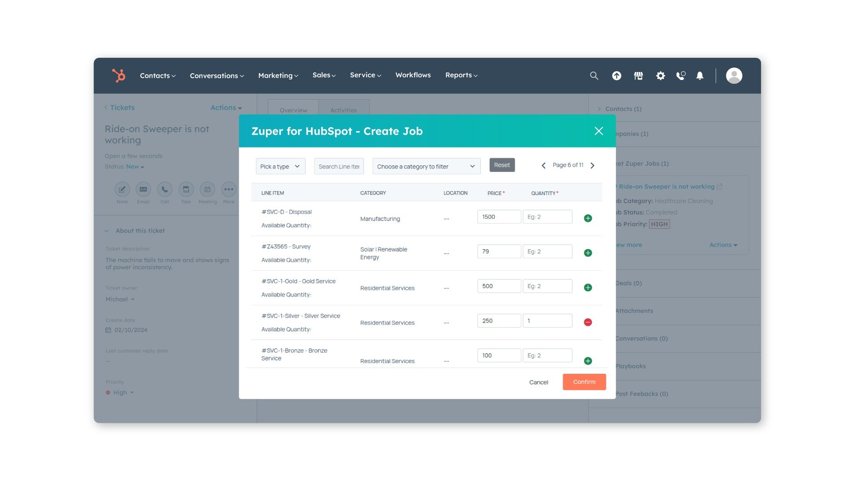Screen dimensions: 854x480
Task: Edit price 100 for Bronze Service
Action: point(499,356)
